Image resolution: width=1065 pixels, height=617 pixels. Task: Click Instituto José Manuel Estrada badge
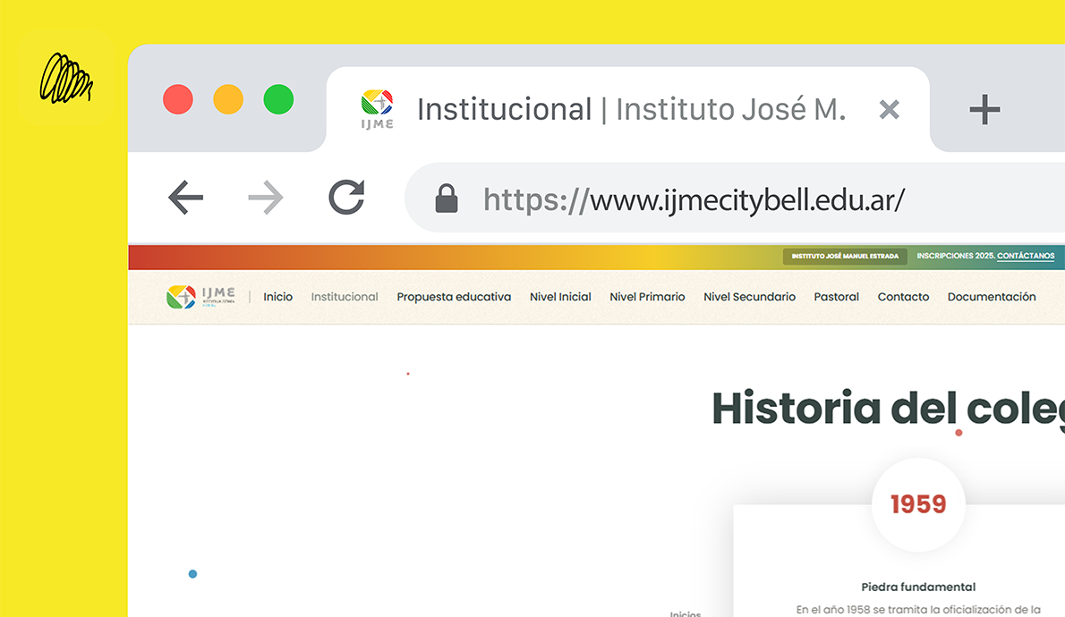tap(845, 256)
